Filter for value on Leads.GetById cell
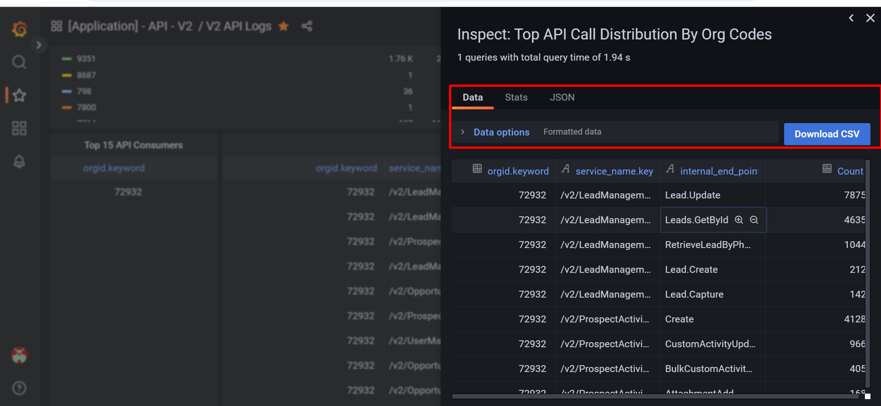Screen dimensions: 881x406 pyautogui.click(x=739, y=220)
